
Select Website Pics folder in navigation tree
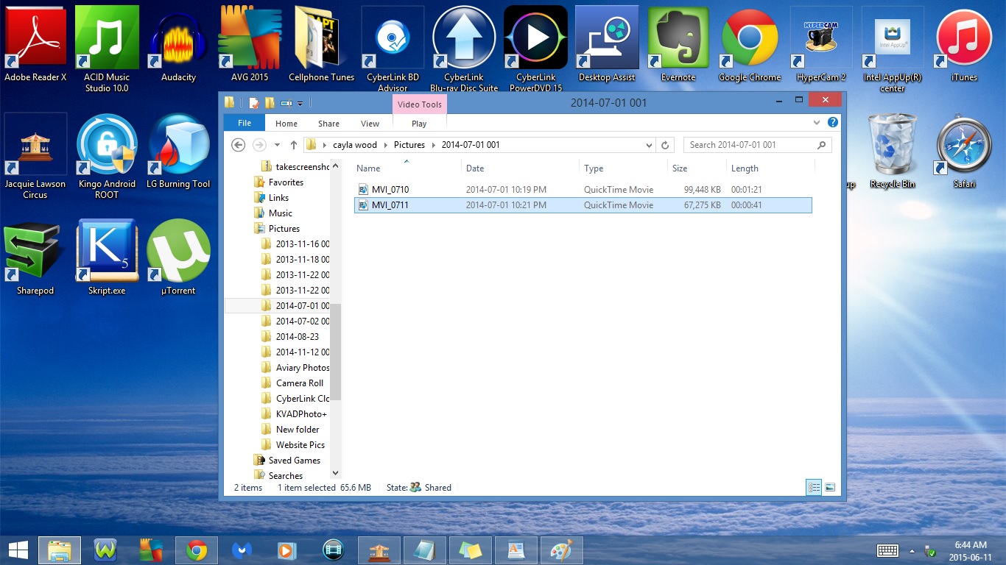click(x=300, y=445)
